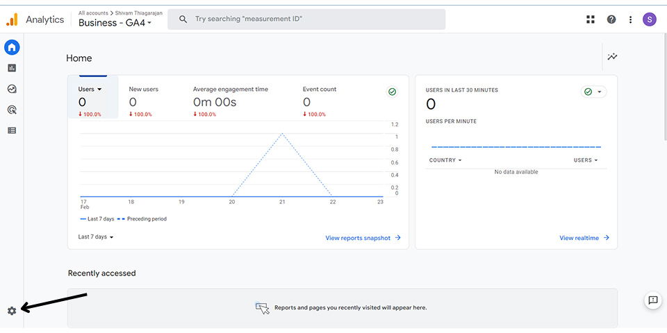Expand the Business - GA4 property selector

(x=115, y=23)
